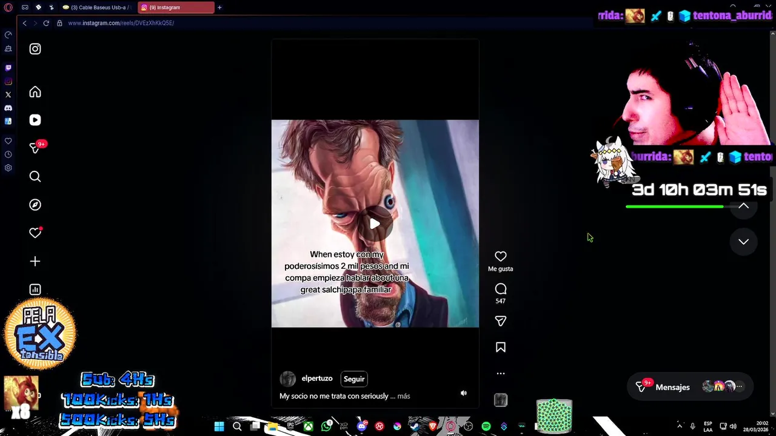The image size is (776, 436).
Task: Create new post with plus icon
Action: point(35,261)
